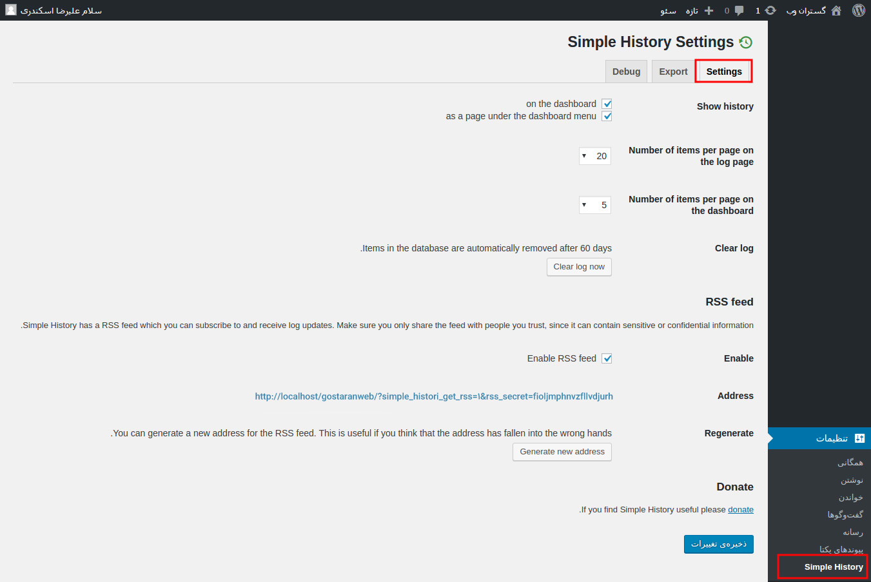Viewport: 871px width, 582px height.
Task: Open the RSS feed address link
Action: click(x=434, y=396)
